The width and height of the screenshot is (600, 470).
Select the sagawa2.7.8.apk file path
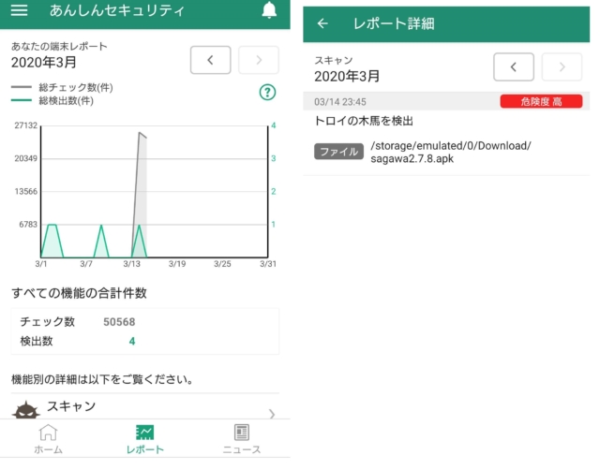pos(451,152)
